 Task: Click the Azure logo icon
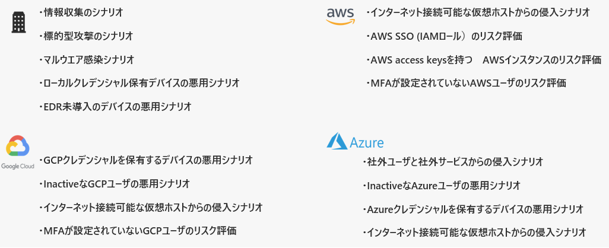[x=337, y=141]
